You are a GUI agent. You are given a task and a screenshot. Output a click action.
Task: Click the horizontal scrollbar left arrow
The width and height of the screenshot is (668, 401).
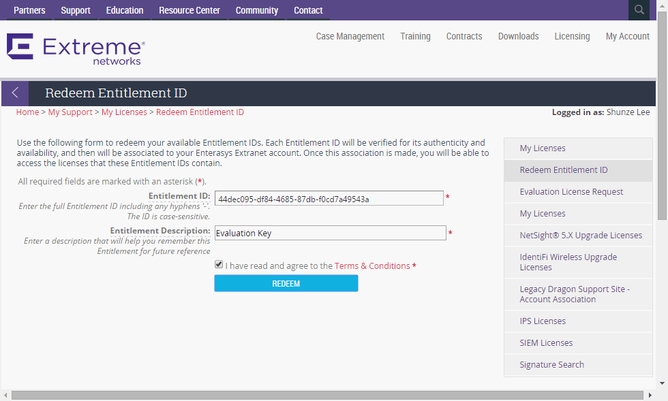(x=5, y=396)
